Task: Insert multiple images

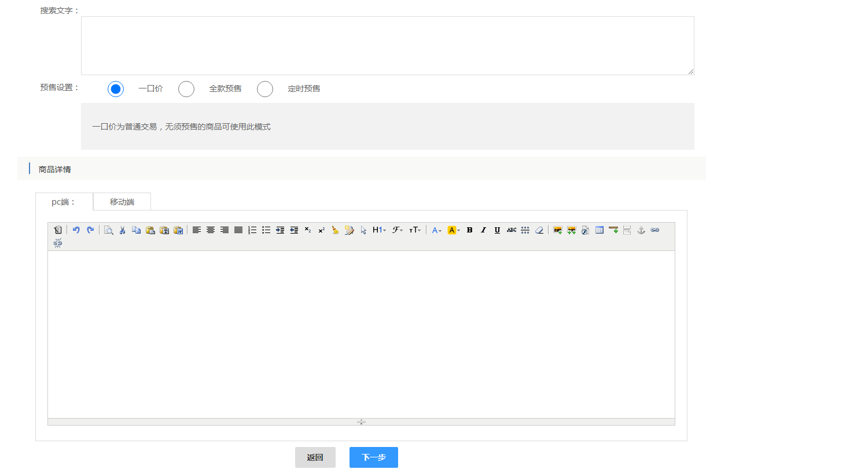Action: 572,230
